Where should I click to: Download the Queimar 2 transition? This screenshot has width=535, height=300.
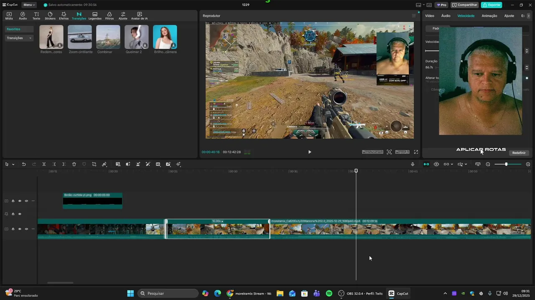click(145, 45)
